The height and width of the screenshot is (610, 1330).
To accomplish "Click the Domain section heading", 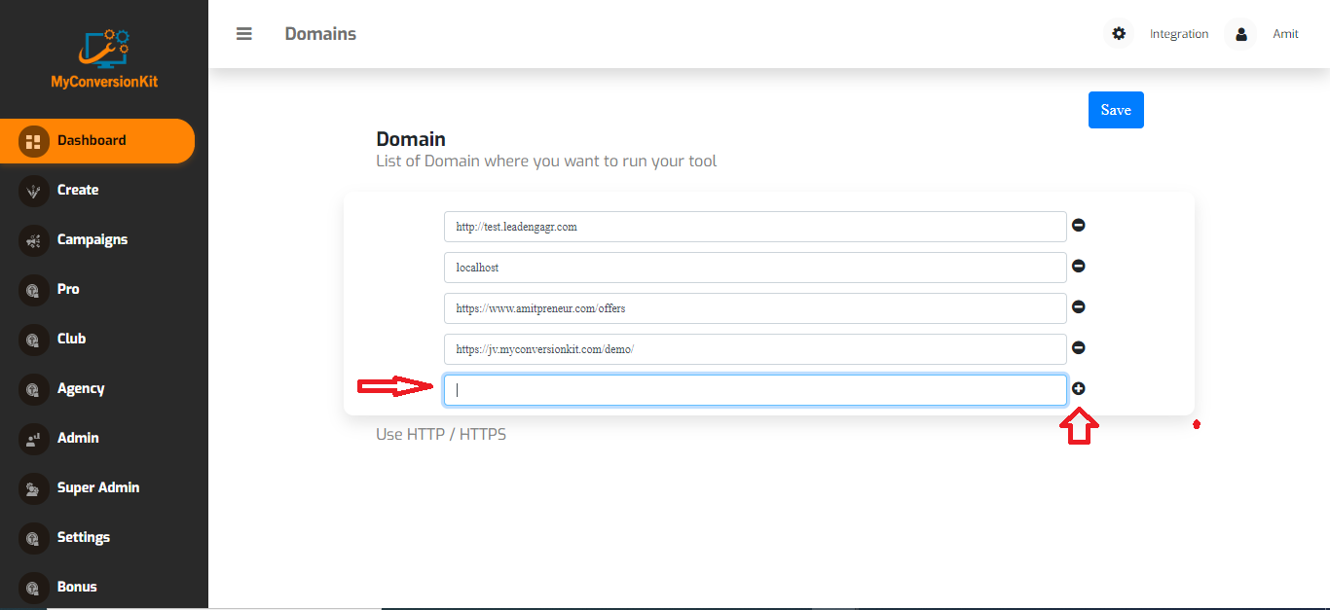I will point(411,139).
